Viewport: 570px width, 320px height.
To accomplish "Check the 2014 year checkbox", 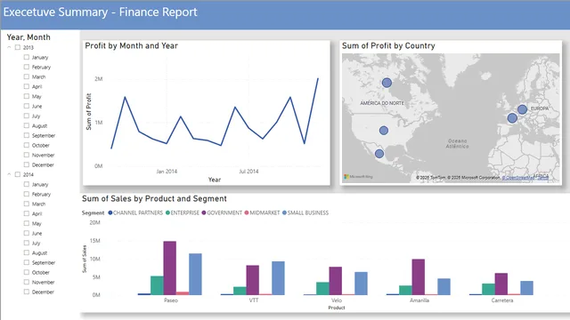I will (18, 174).
